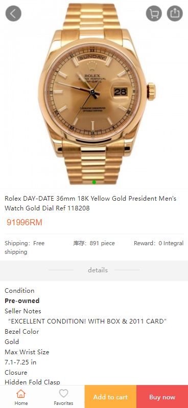Click the Reward 0 Integral label

click(159, 243)
